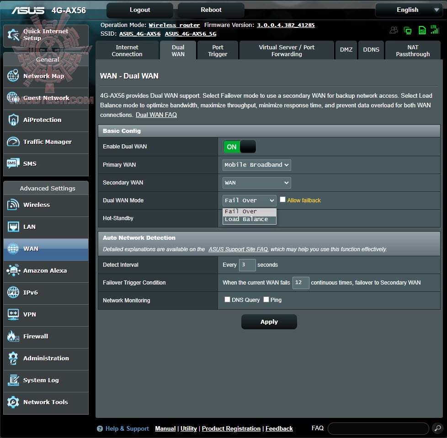The height and width of the screenshot is (438, 447).
Task: Click the Logout button
Action: [x=140, y=10]
